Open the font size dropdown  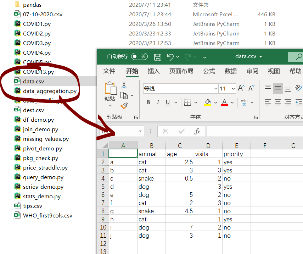233,89
